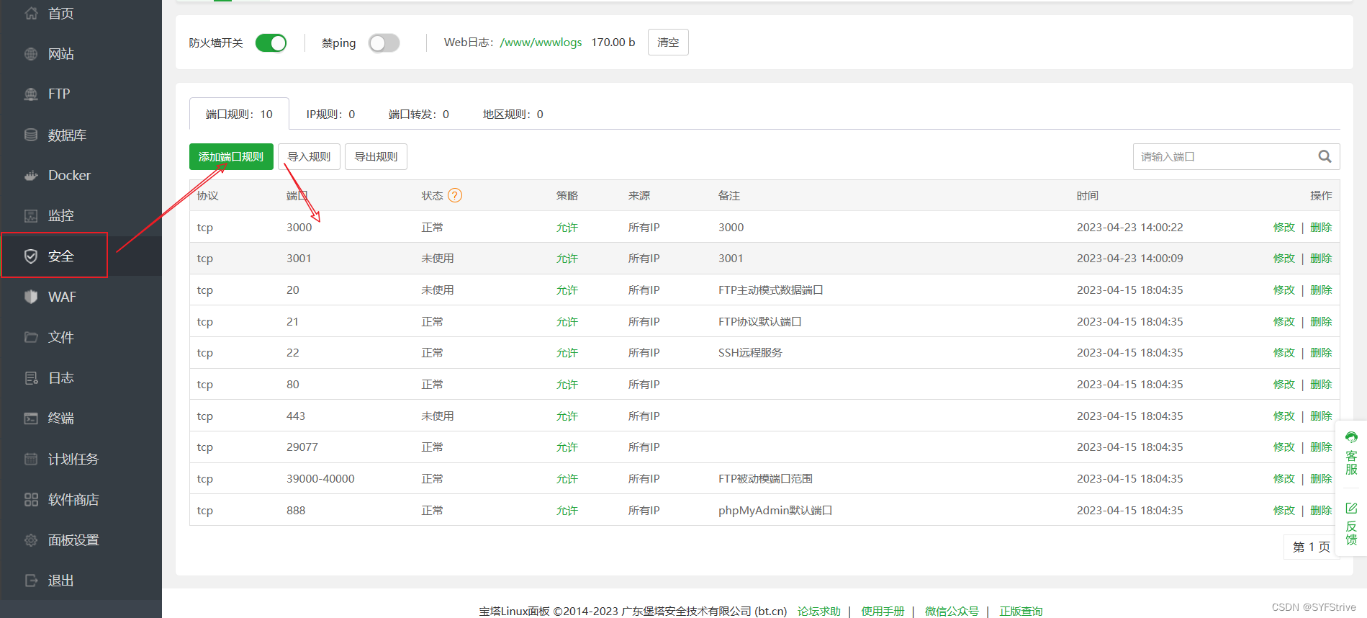Delete the phpMyAdmin port 888 rule
Screen dimensions: 1367x618
pyautogui.click(x=1321, y=510)
